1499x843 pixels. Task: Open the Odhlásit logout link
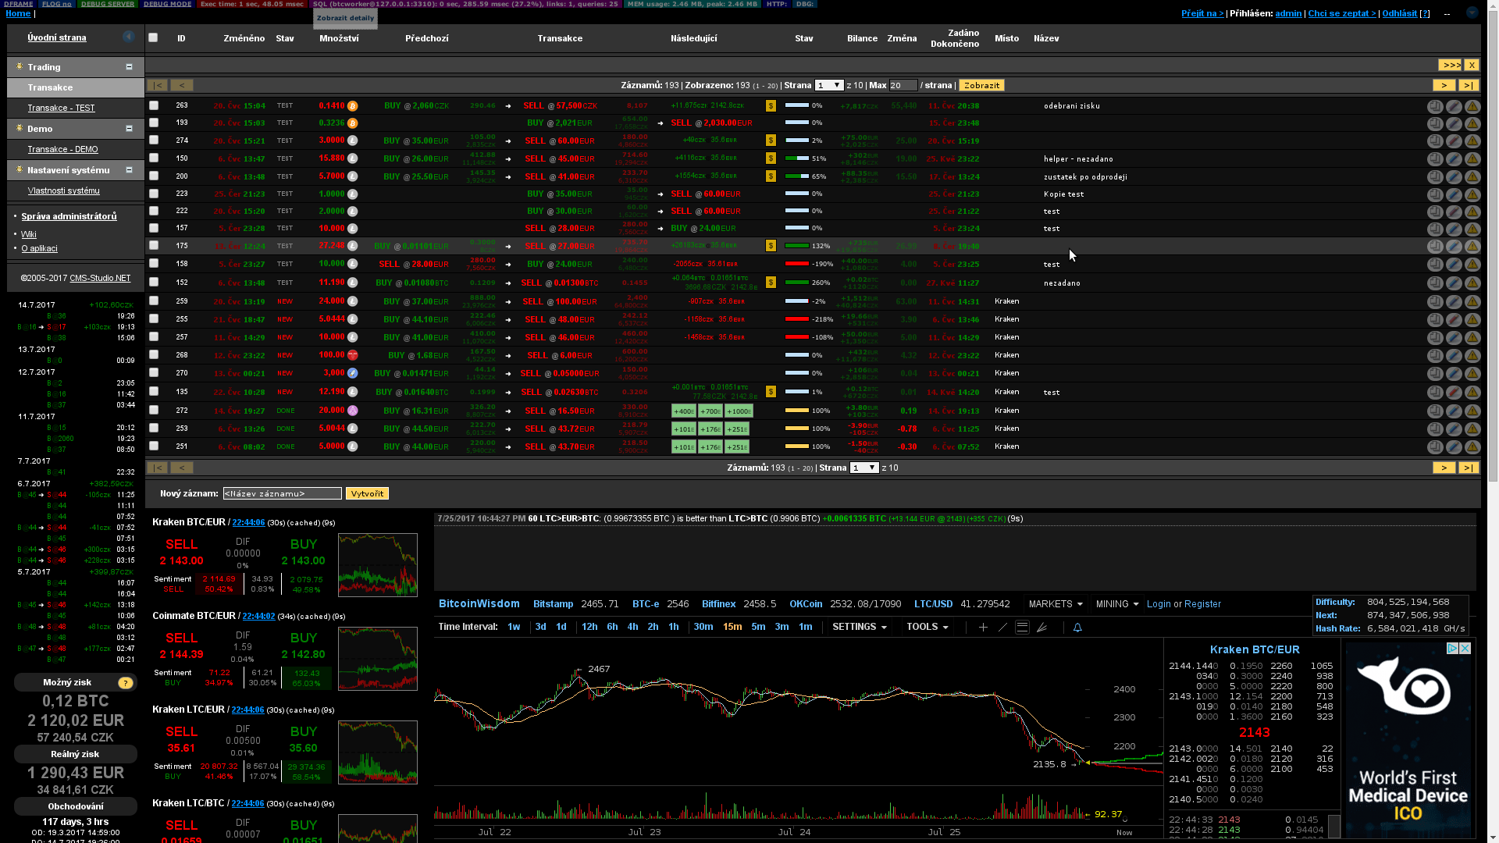1399,13
